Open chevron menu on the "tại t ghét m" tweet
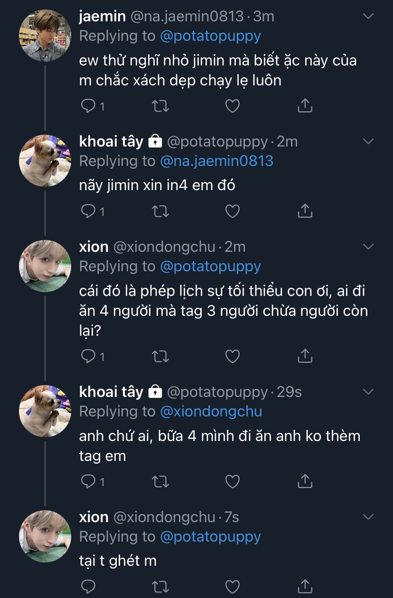Image resolution: width=393 pixels, height=598 pixels. (x=368, y=517)
